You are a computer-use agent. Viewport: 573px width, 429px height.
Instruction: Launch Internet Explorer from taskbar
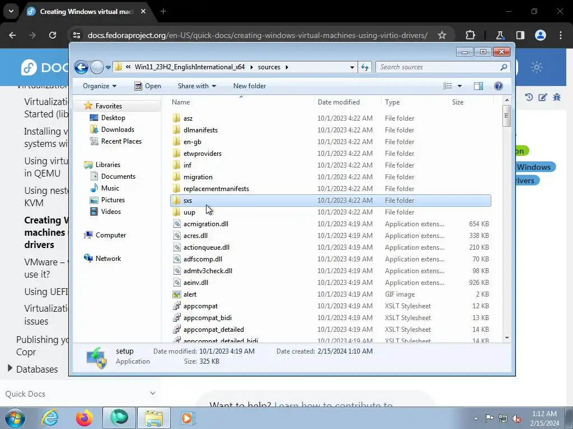pyautogui.click(x=50, y=418)
